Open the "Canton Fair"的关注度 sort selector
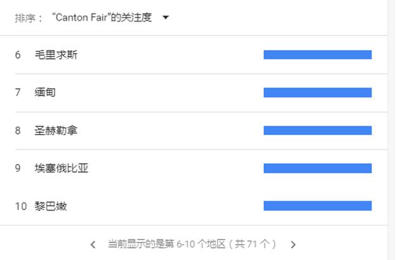The width and height of the screenshot is (406, 260). pyautogui.click(x=101, y=18)
